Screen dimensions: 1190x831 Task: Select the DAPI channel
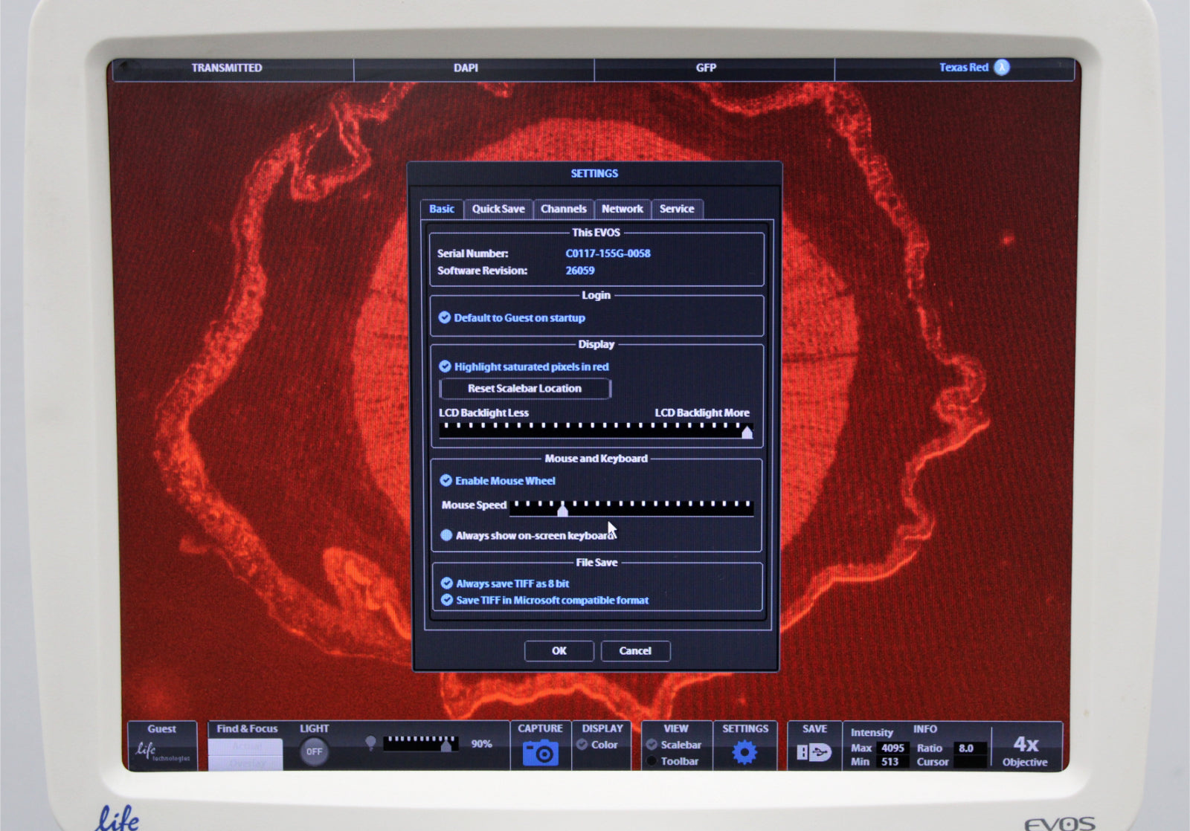pyautogui.click(x=466, y=68)
